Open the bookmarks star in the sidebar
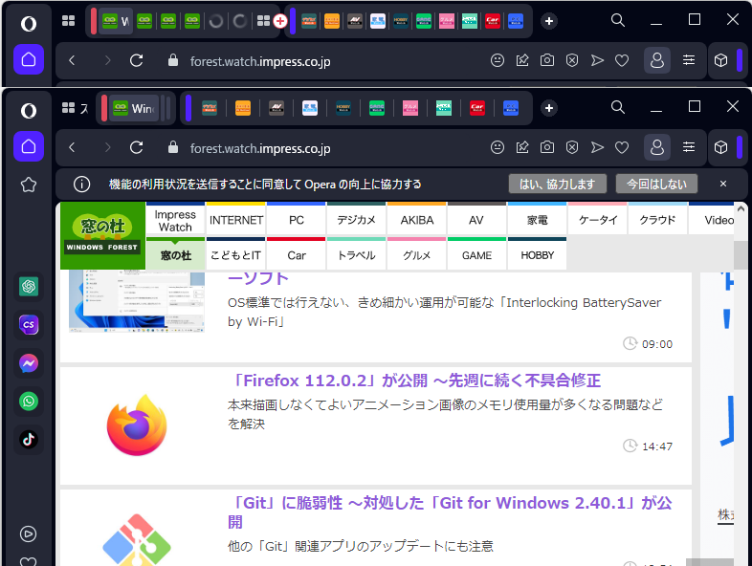The width and height of the screenshot is (752, 566). pyautogui.click(x=29, y=185)
